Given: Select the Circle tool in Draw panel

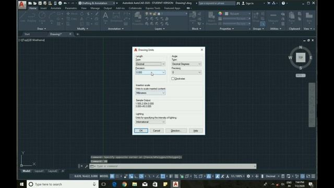Looking at the screenshot, I should point(42,17).
